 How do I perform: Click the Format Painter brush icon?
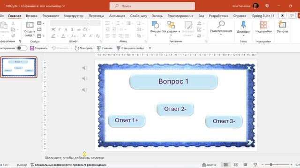[x=13, y=35]
